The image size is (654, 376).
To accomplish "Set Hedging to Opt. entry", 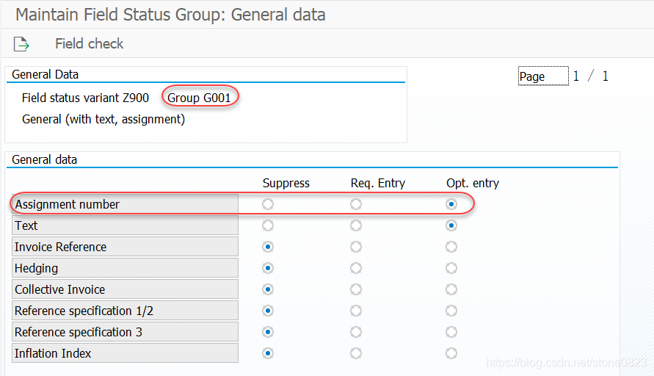I will tap(451, 268).
